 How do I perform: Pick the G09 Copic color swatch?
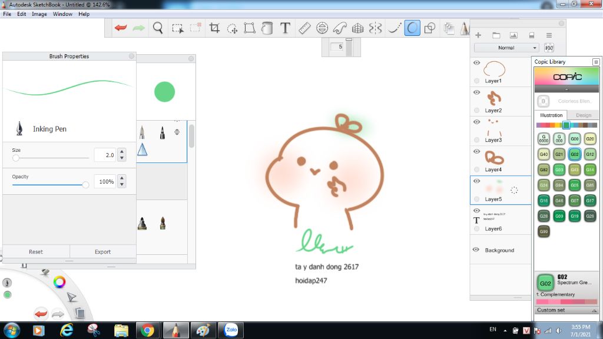click(x=559, y=216)
